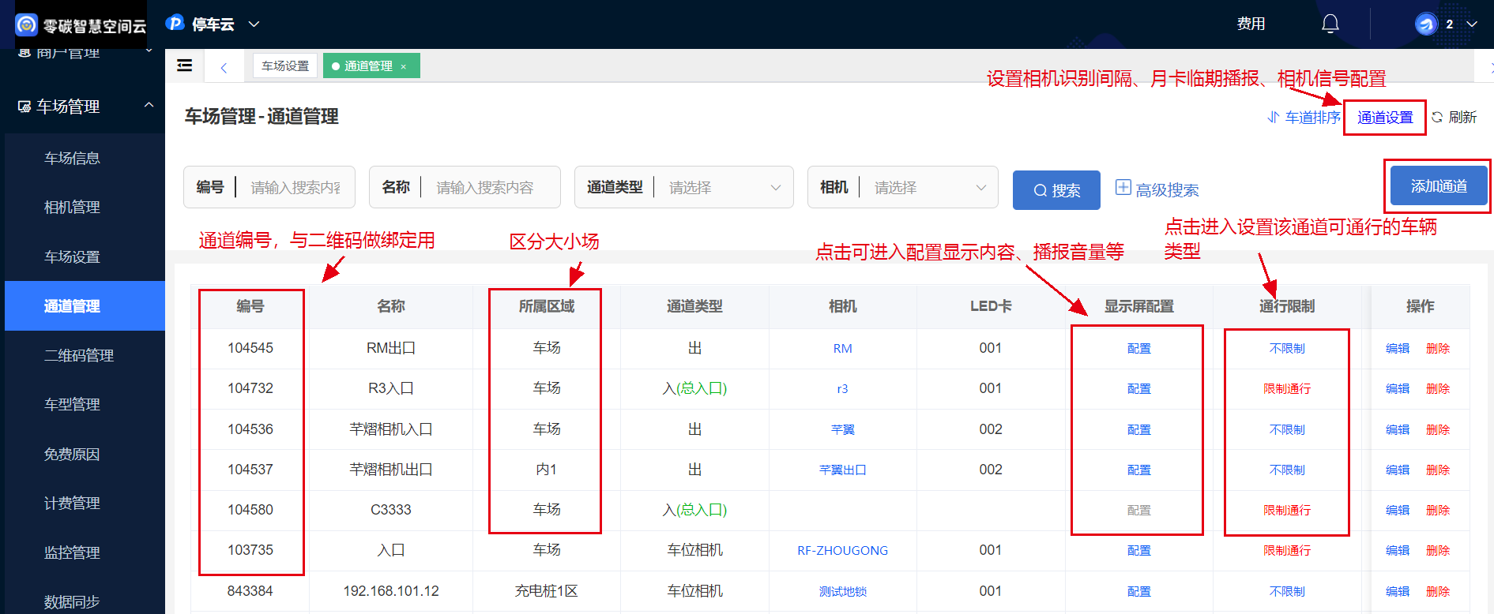1494x614 pixels.
Task: Click 删除 for row 104545
Action: coord(1438,348)
